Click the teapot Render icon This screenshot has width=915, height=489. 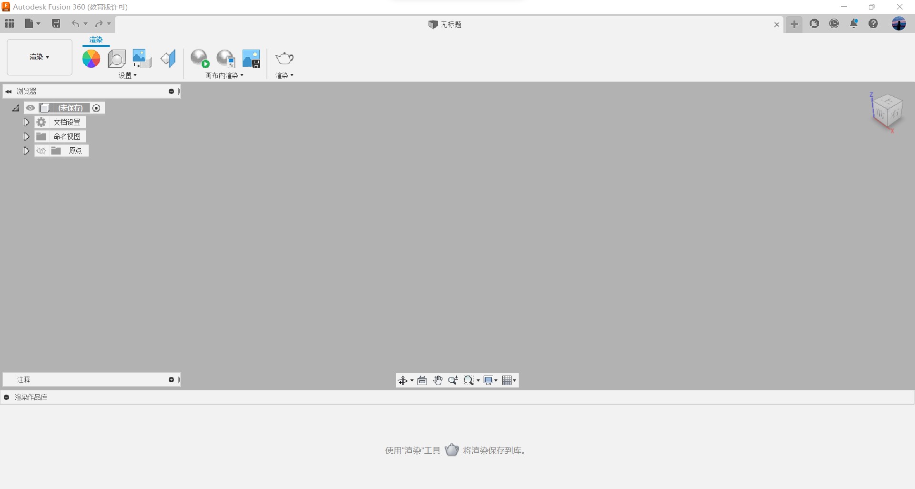tap(285, 59)
